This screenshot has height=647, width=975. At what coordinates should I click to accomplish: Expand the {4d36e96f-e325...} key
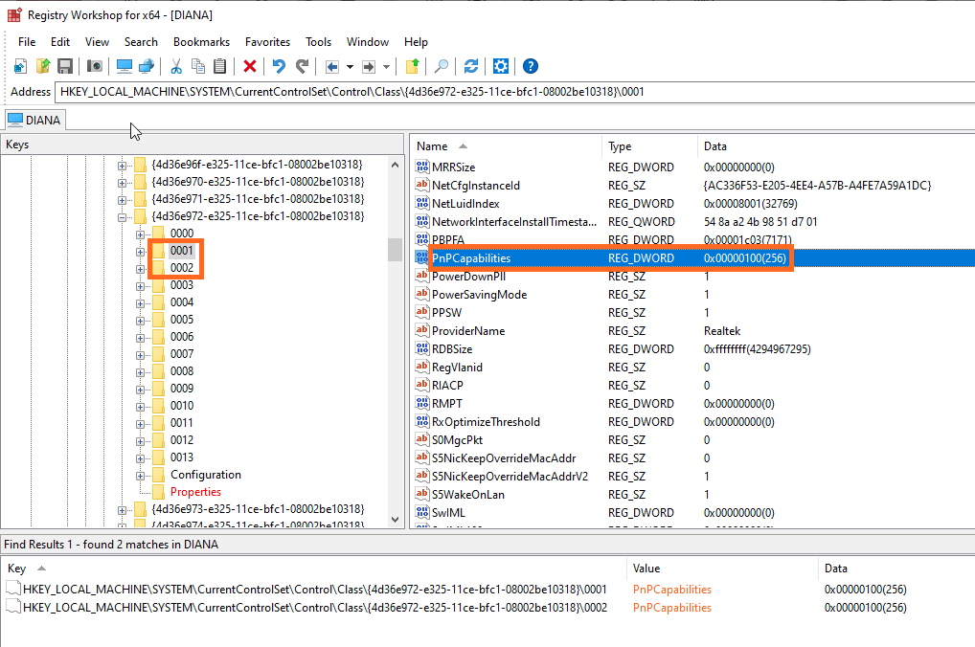(122, 166)
